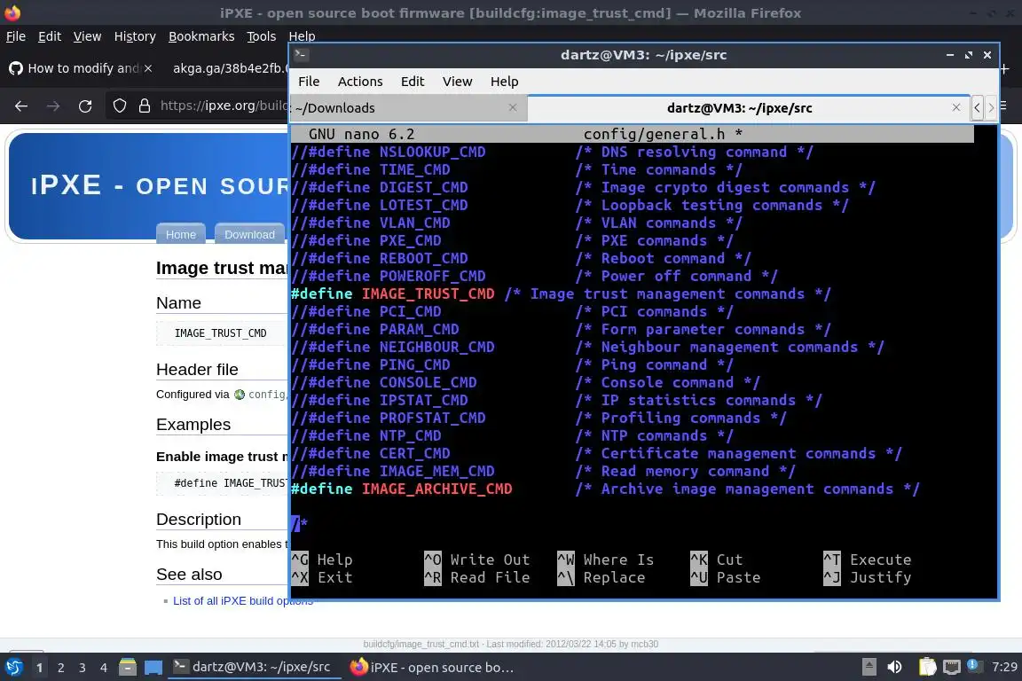Viewport: 1022px width, 681px height.
Task: Click the network connection tray icon
Action: [952, 667]
